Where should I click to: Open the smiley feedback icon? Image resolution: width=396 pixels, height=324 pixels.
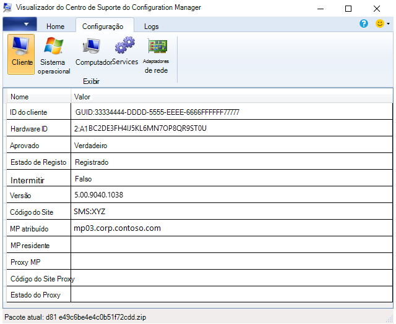click(379, 23)
